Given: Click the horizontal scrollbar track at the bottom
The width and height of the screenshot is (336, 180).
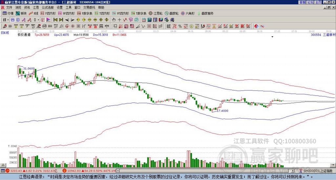Looking at the screenshot, I should (205, 171).
